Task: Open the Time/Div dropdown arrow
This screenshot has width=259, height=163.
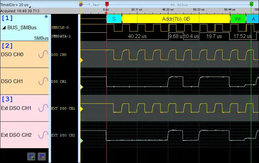Action: click(30, 7)
